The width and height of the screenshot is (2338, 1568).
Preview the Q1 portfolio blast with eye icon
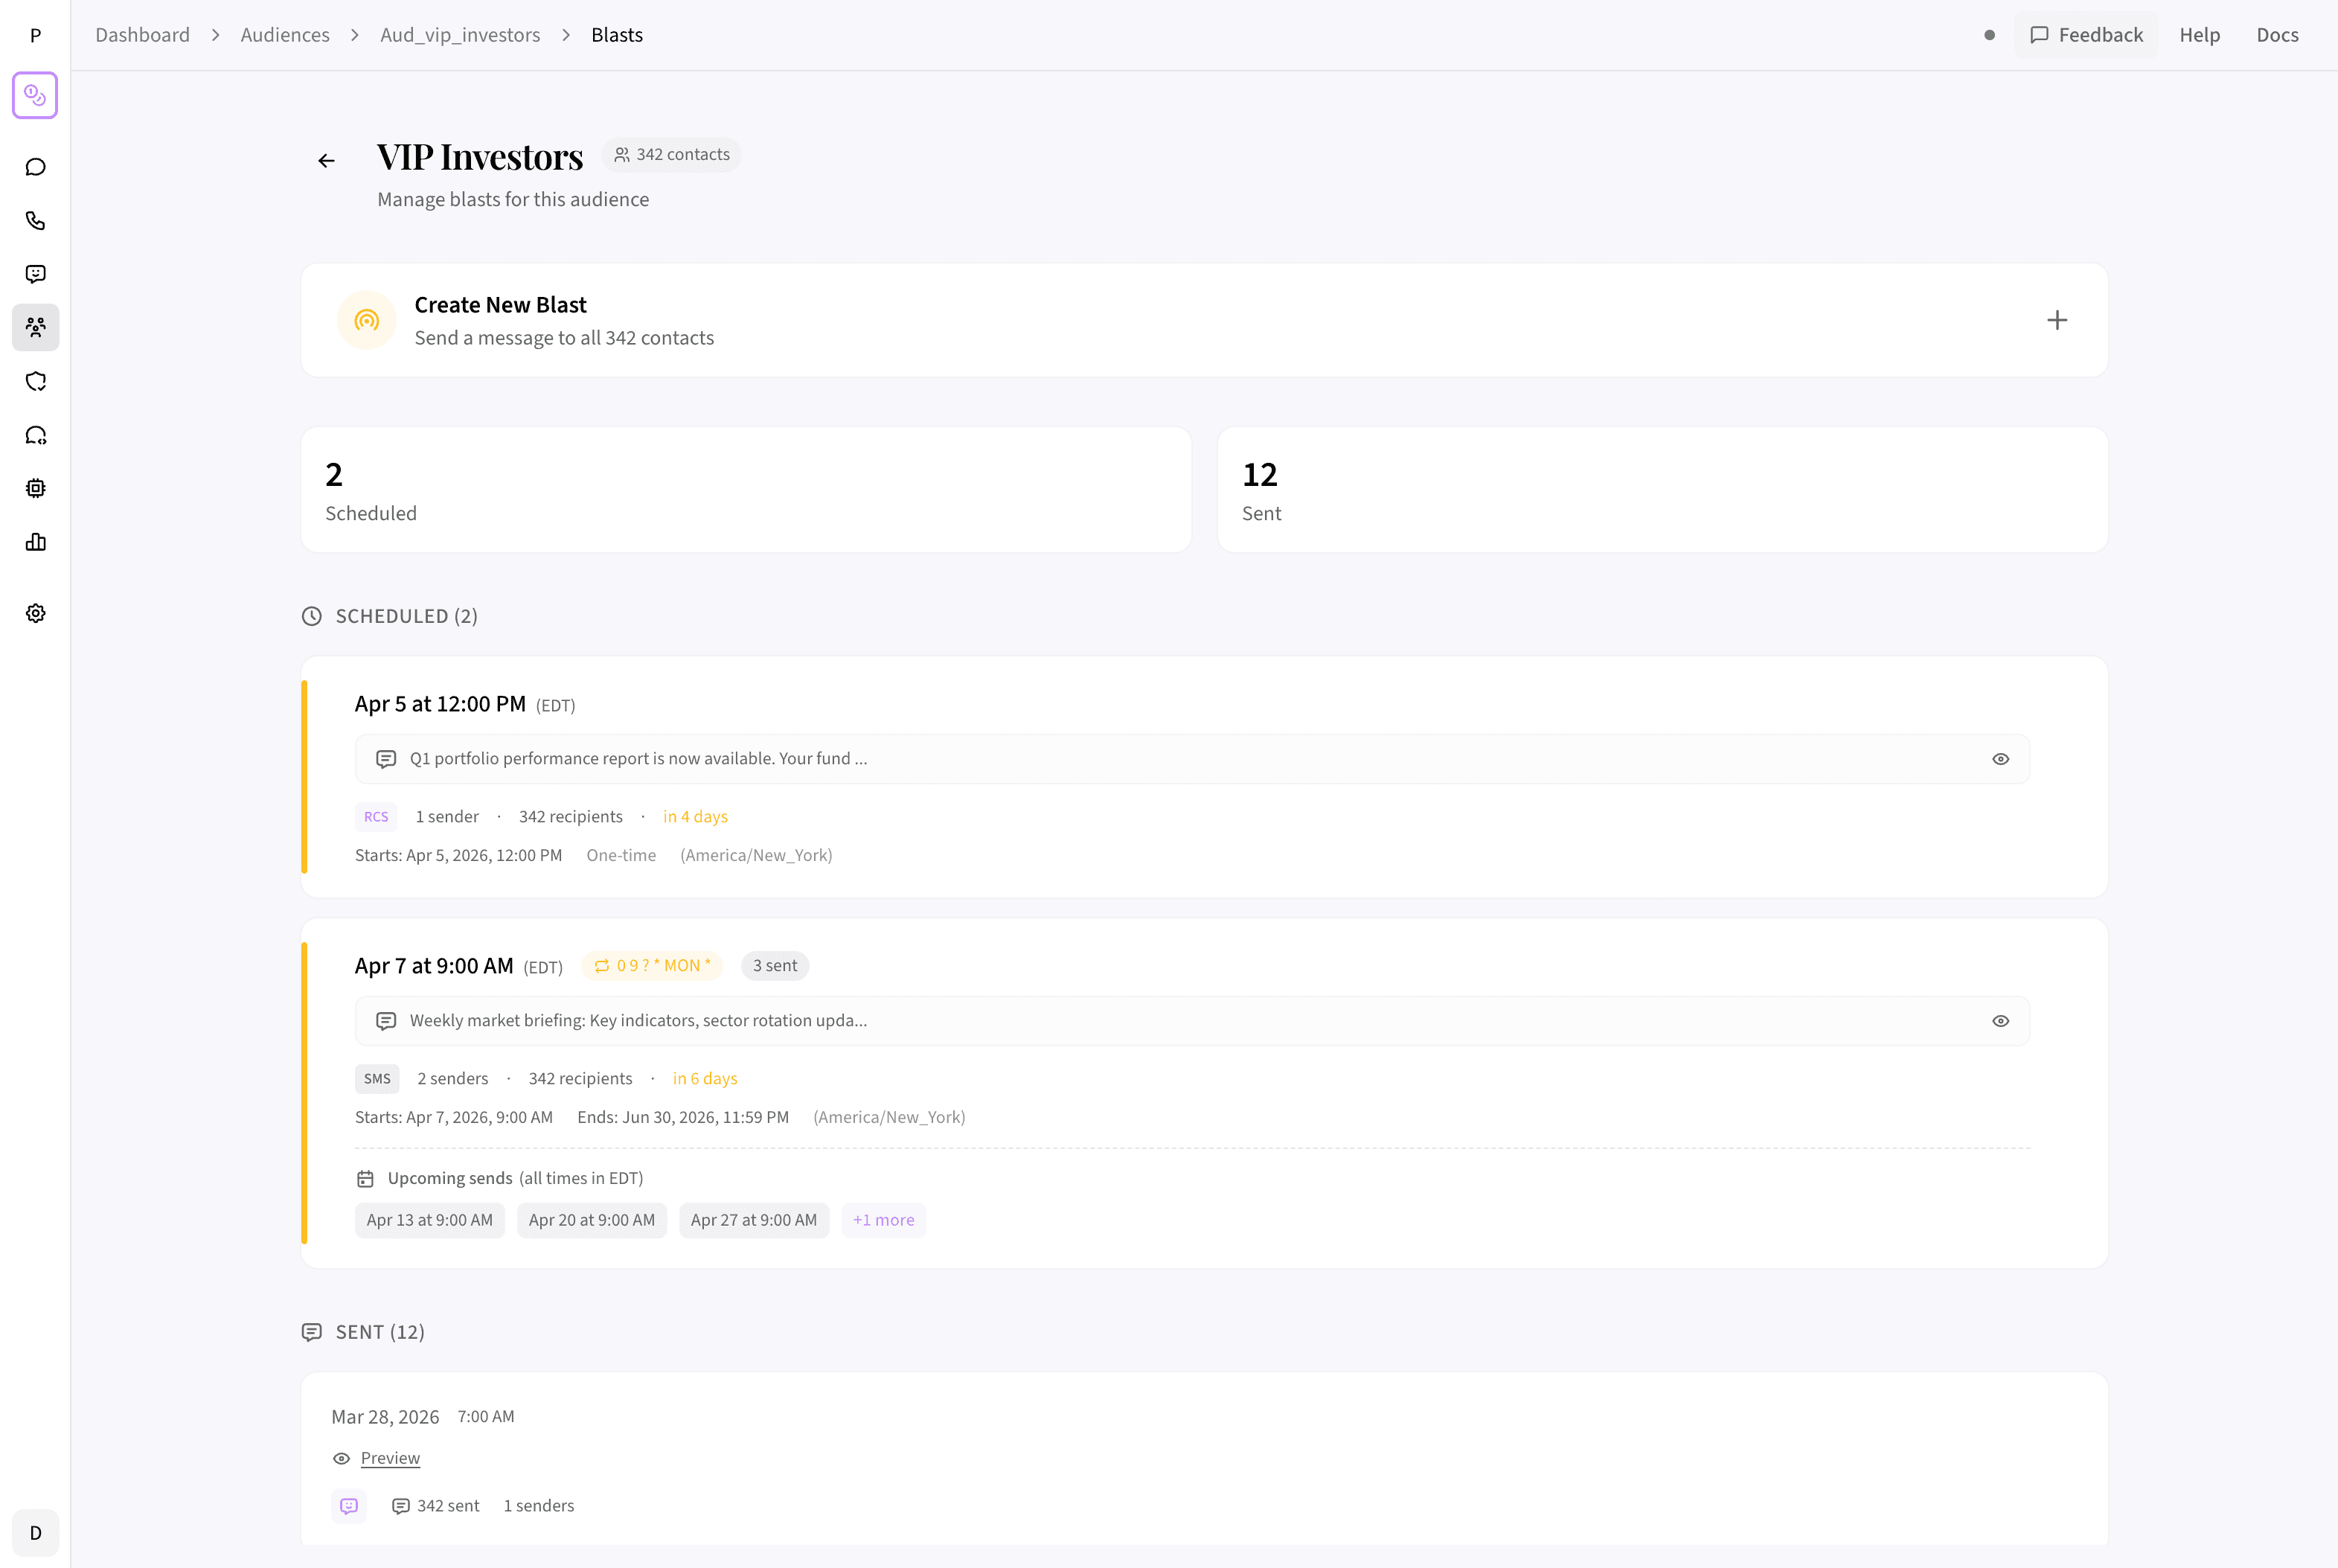pyautogui.click(x=2000, y=759)
